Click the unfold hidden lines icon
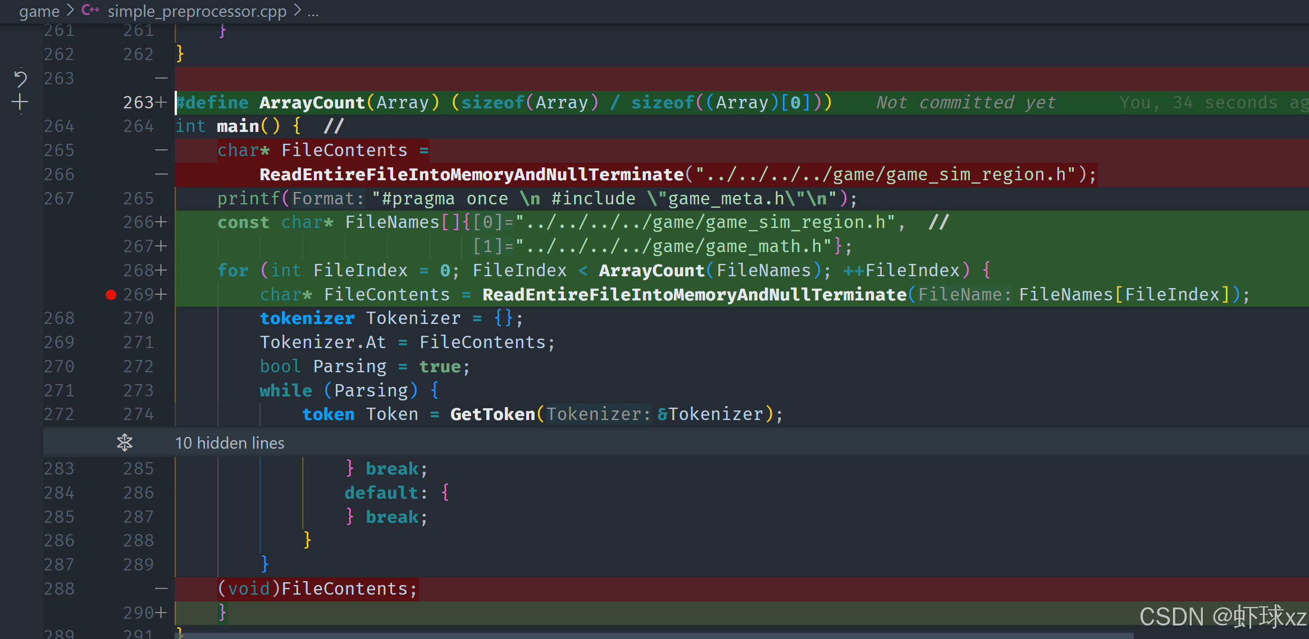1309x639 pixels. coord(125,443)
